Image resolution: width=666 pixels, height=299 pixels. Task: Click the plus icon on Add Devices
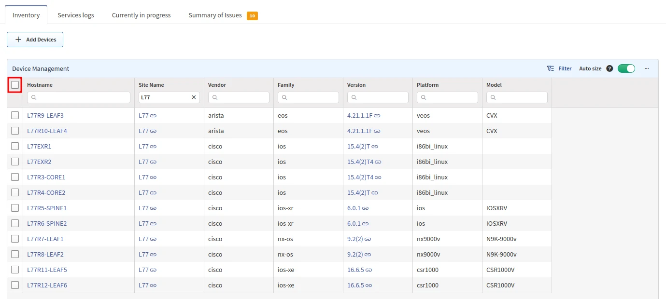tap(18, 40)
